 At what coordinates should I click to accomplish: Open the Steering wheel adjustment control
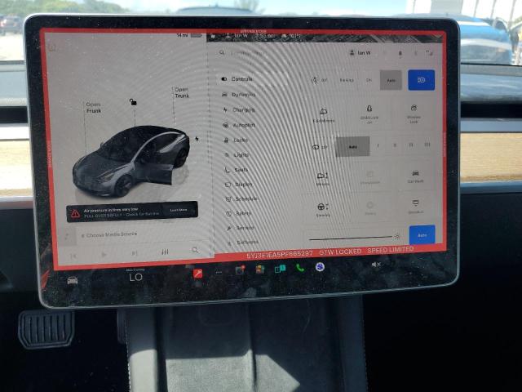pos(323,210)
